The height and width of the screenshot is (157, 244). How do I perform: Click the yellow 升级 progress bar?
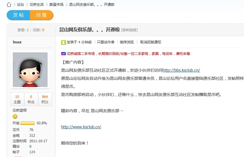[x=28, y=123]
